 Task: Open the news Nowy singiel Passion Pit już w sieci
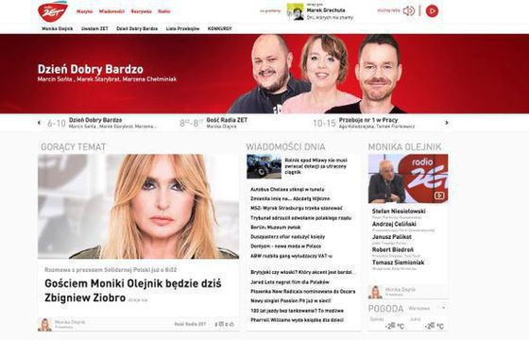[291, 301]
